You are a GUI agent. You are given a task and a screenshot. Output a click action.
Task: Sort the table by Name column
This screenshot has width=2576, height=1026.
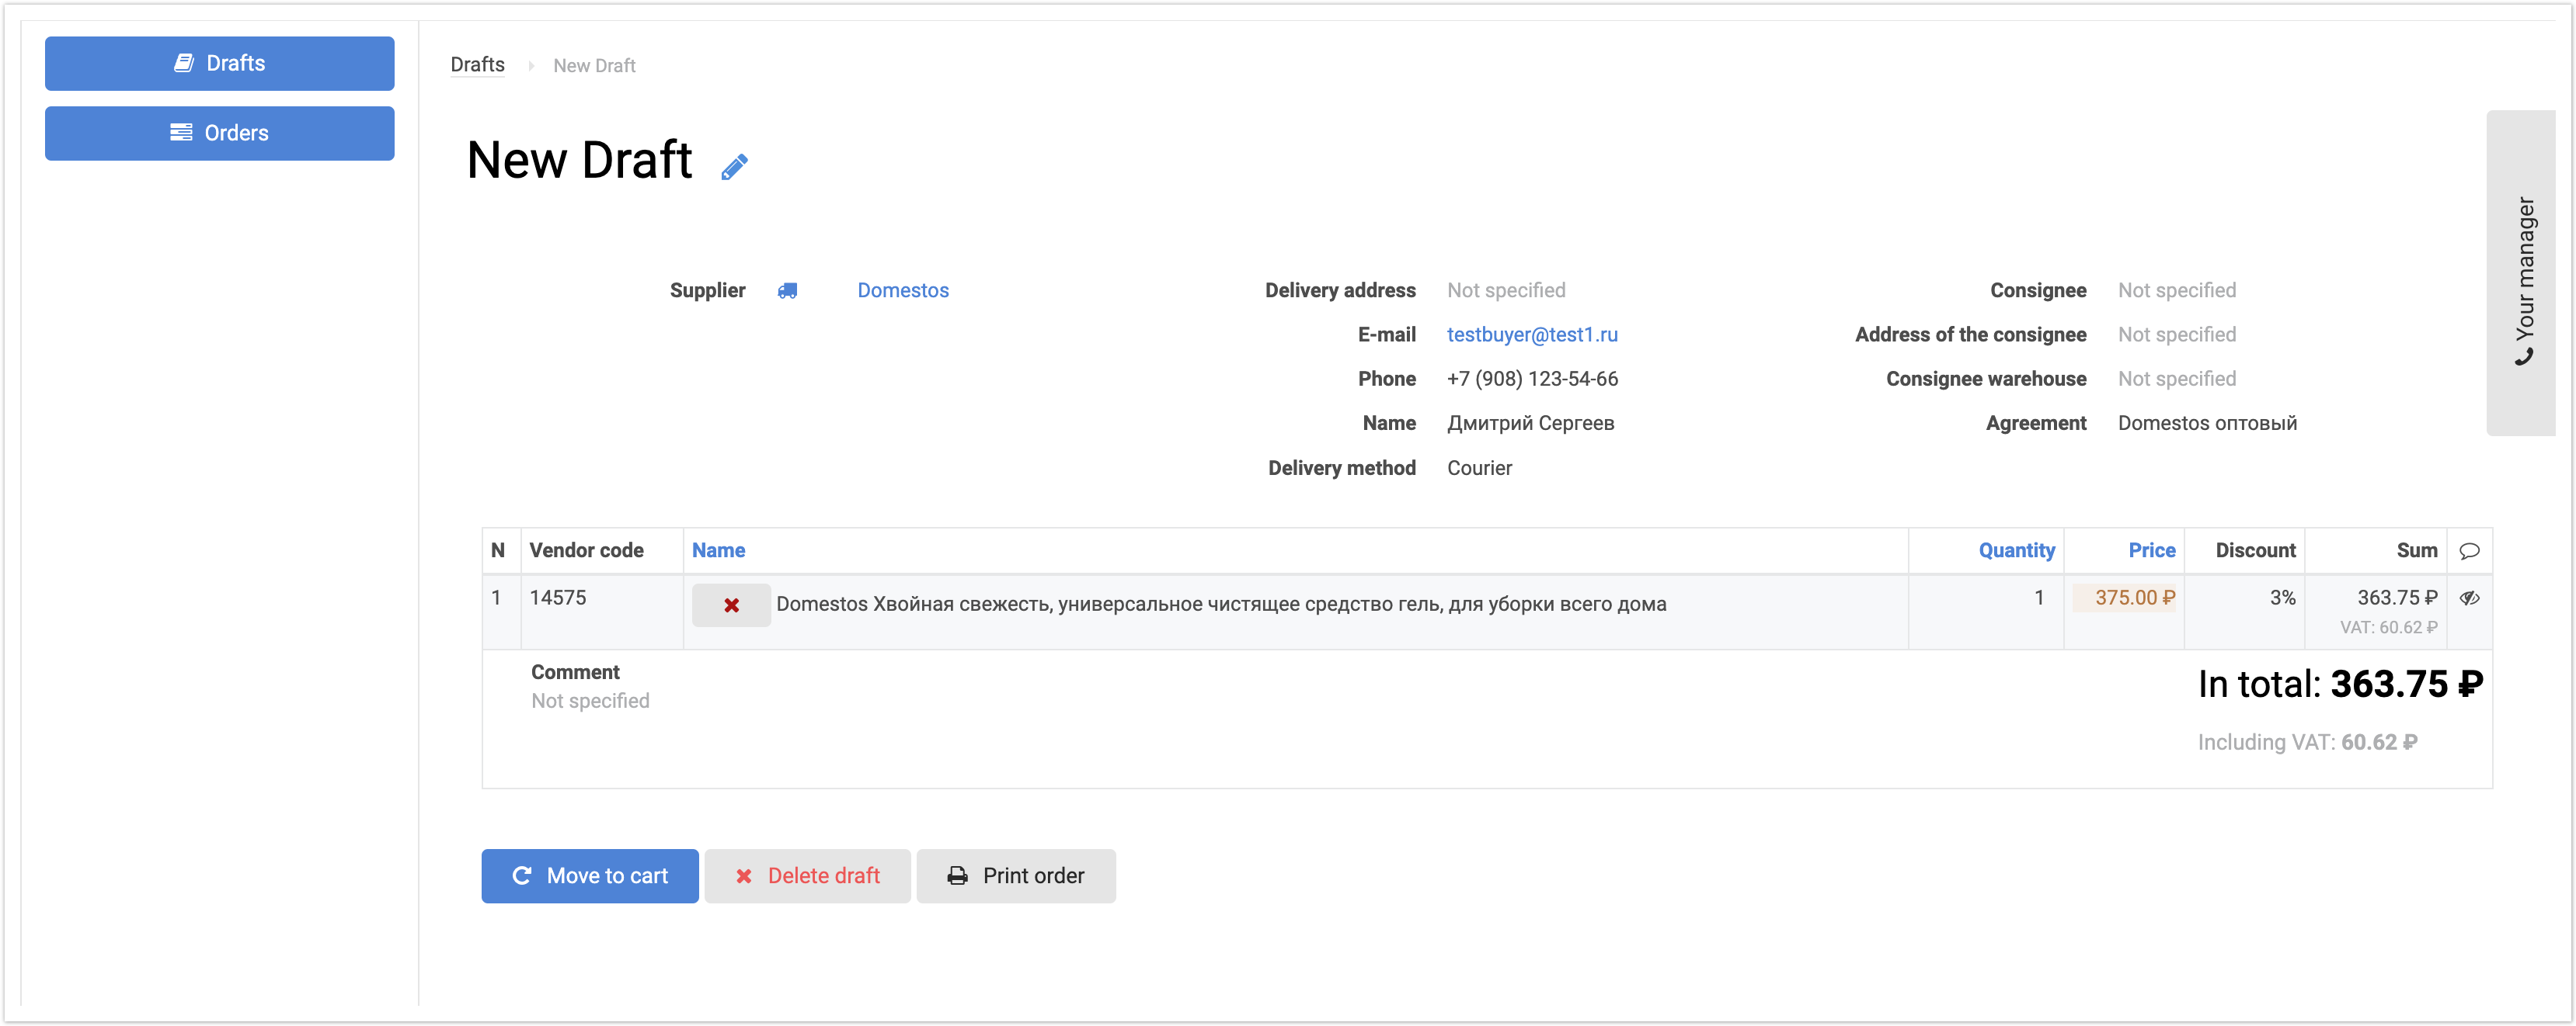[718, 550]
